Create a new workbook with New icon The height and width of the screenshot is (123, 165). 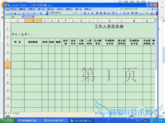coord(7,13)
